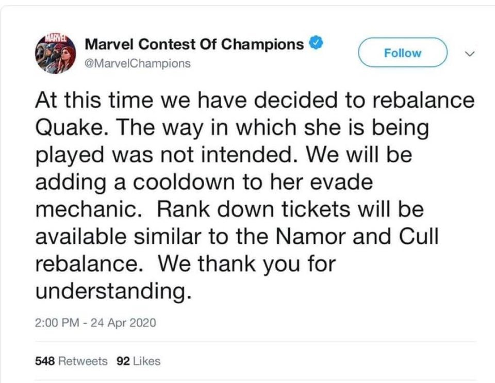Click the number 548 in retweet stats
This screenshot has height=383, width=495.
(45, 361)
